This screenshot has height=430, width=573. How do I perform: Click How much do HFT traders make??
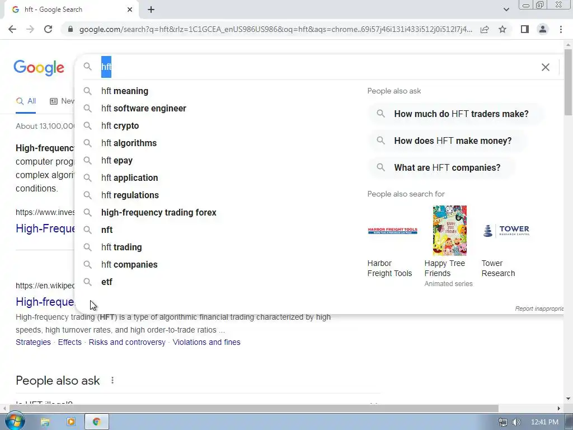(x=455, y=114)
